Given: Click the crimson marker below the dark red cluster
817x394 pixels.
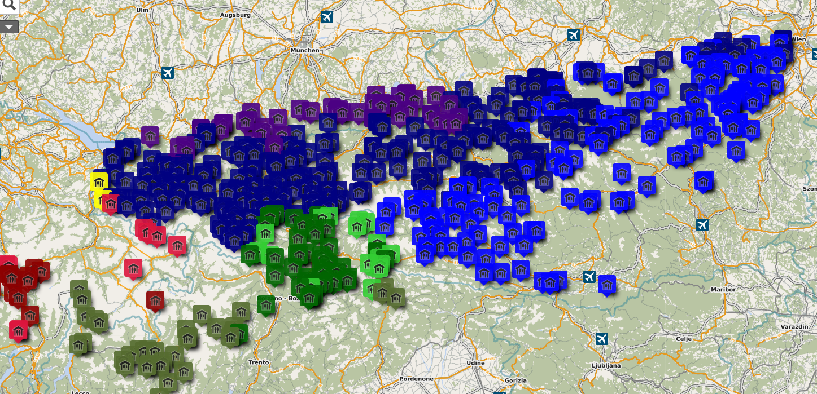Looking at the screenshot, I should [x=18, y=331].
